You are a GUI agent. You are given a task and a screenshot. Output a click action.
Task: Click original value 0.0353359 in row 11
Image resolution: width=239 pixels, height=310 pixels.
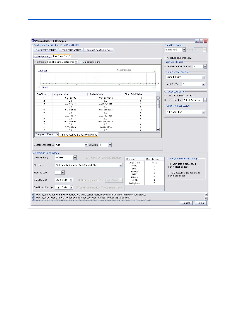(x=70, y=128)
